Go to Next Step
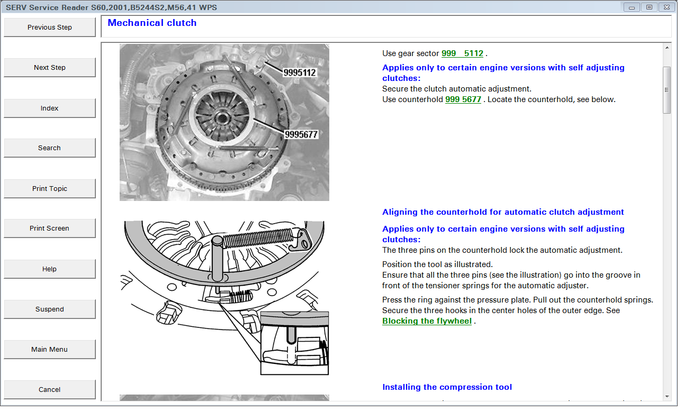 pyautogui.click(x=50, y=68)
